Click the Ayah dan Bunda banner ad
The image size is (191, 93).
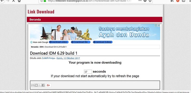tap(95, 32)
